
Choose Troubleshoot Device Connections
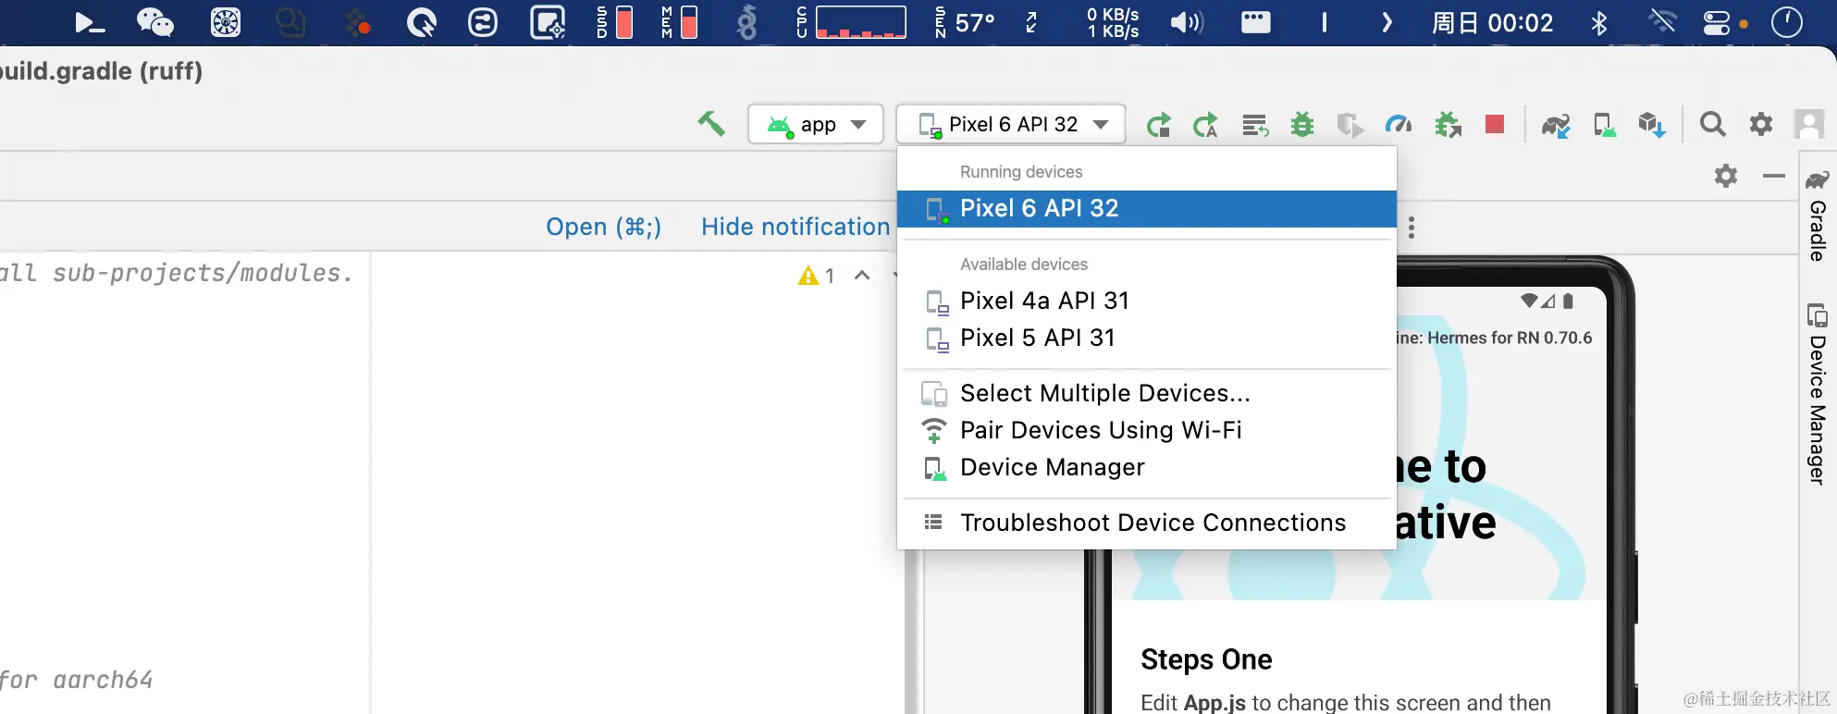click(x=1146, y=523)
